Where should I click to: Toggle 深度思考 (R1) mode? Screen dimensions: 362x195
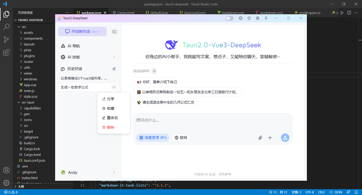pyautogui.click(x=153, y=138)
